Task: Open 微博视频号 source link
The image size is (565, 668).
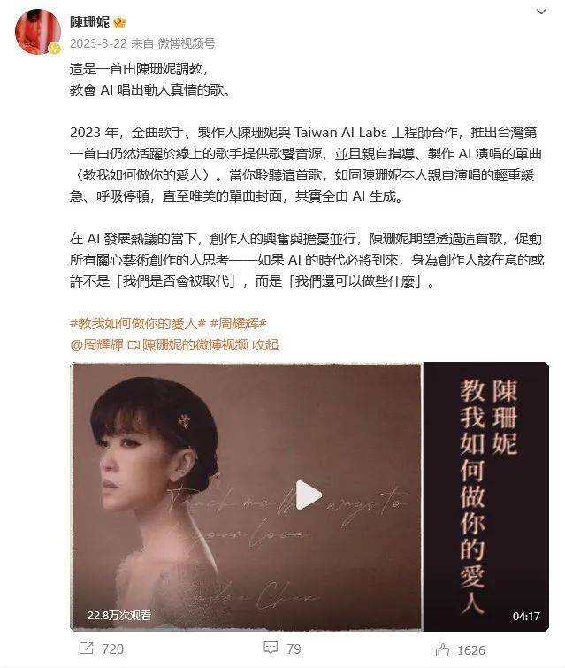Action: [x=187, y=43]
